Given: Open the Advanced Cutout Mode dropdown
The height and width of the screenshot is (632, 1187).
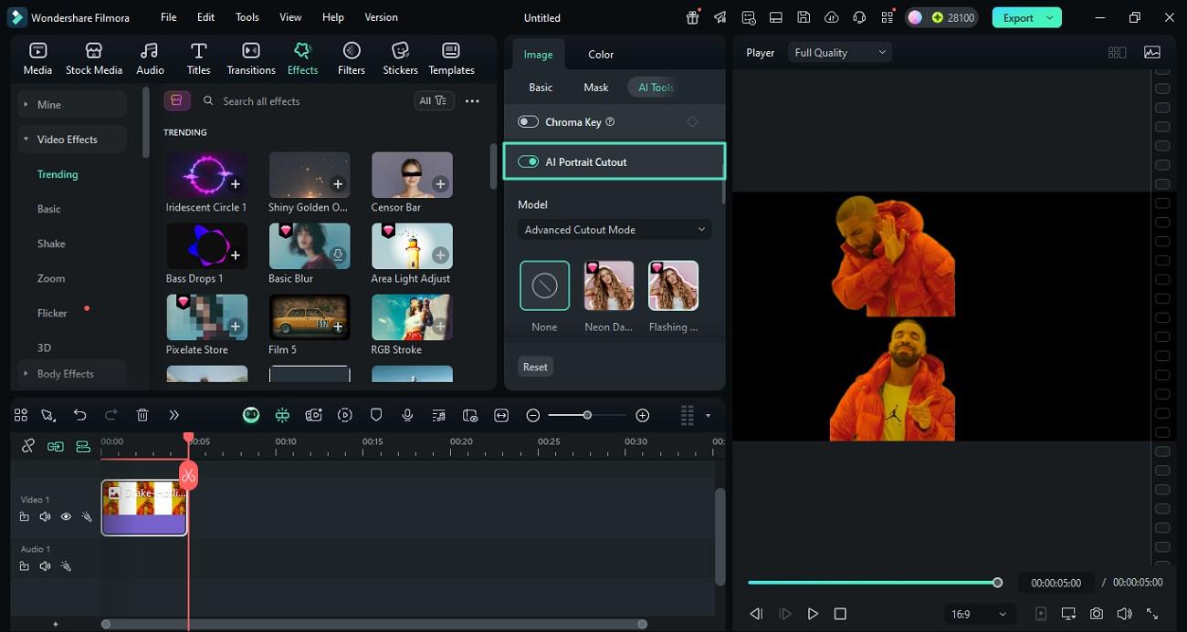Looking at the screenshot, I should pyautogui.click(x=615, y=230).
